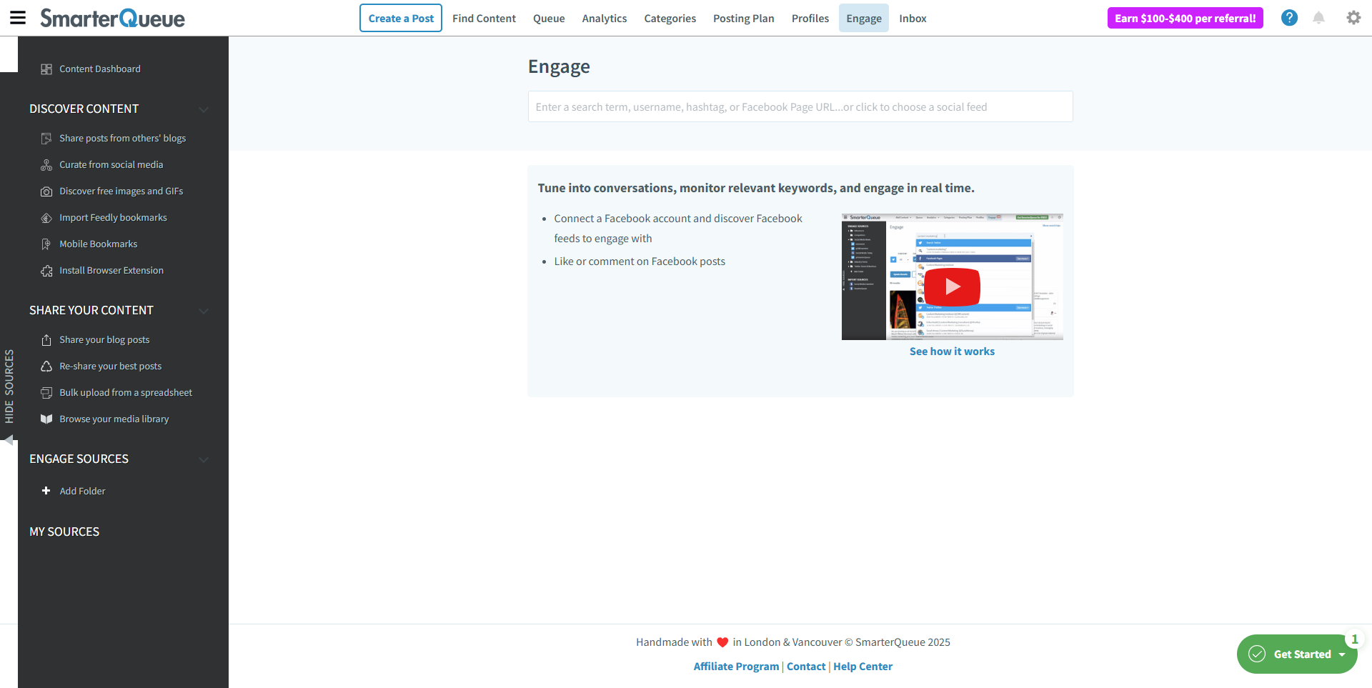Open the Help Center footer link
The image size is (1372, 688).
point(863,667)
